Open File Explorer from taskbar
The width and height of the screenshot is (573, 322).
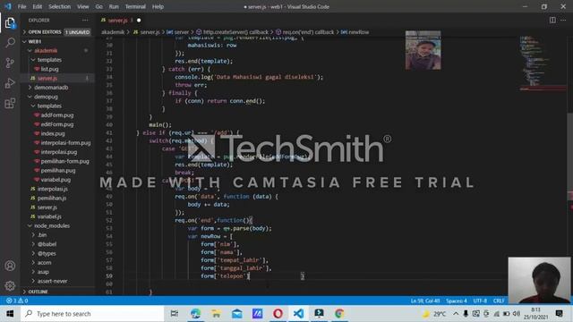pos(216,314)
